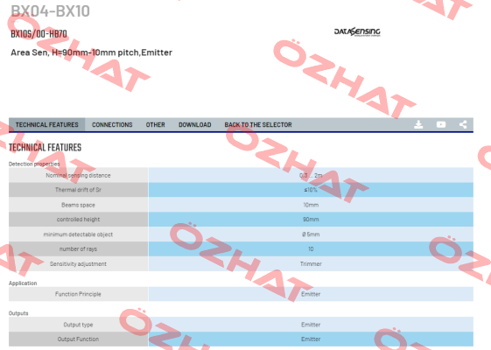Select the Function Principle row label
This screenshot has width=491, height=350.
point(78,294)
